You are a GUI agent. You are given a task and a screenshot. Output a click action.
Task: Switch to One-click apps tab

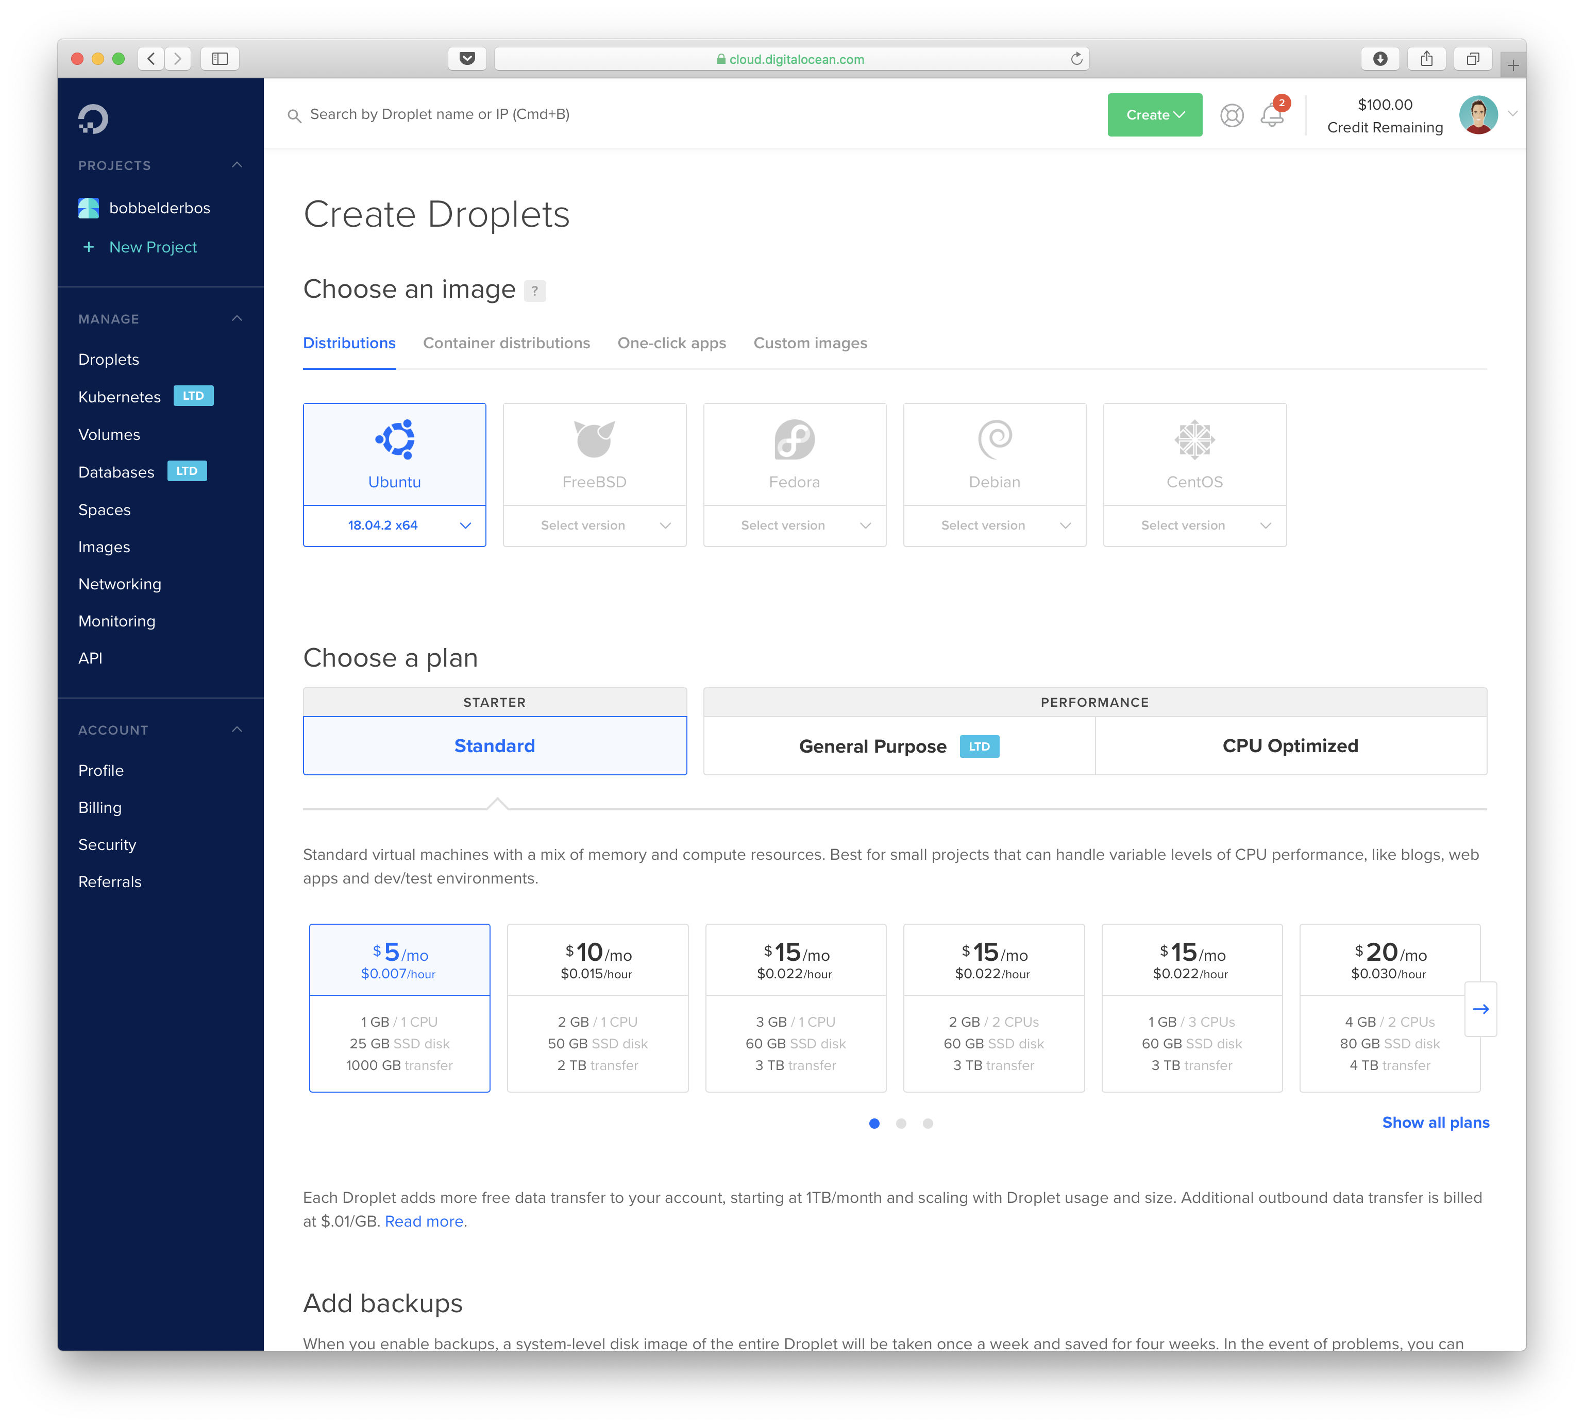pos(671,344)
